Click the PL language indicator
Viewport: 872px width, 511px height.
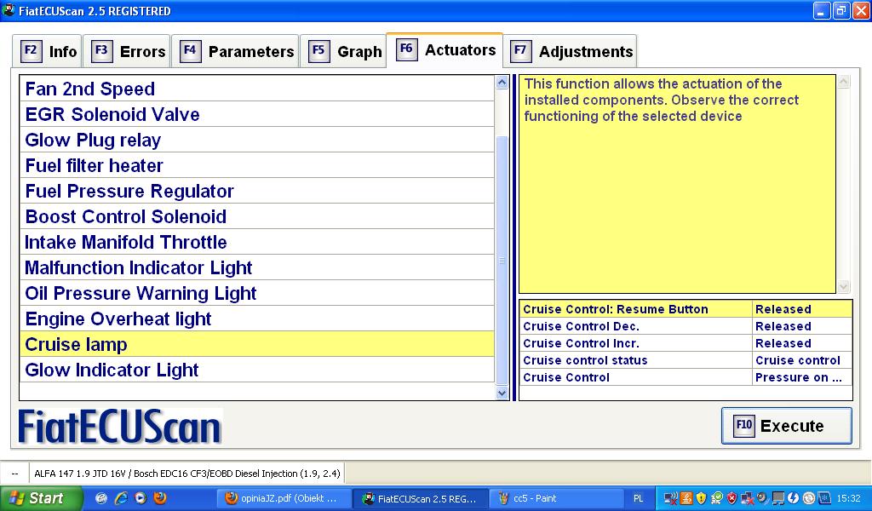(x=639, y=499)
